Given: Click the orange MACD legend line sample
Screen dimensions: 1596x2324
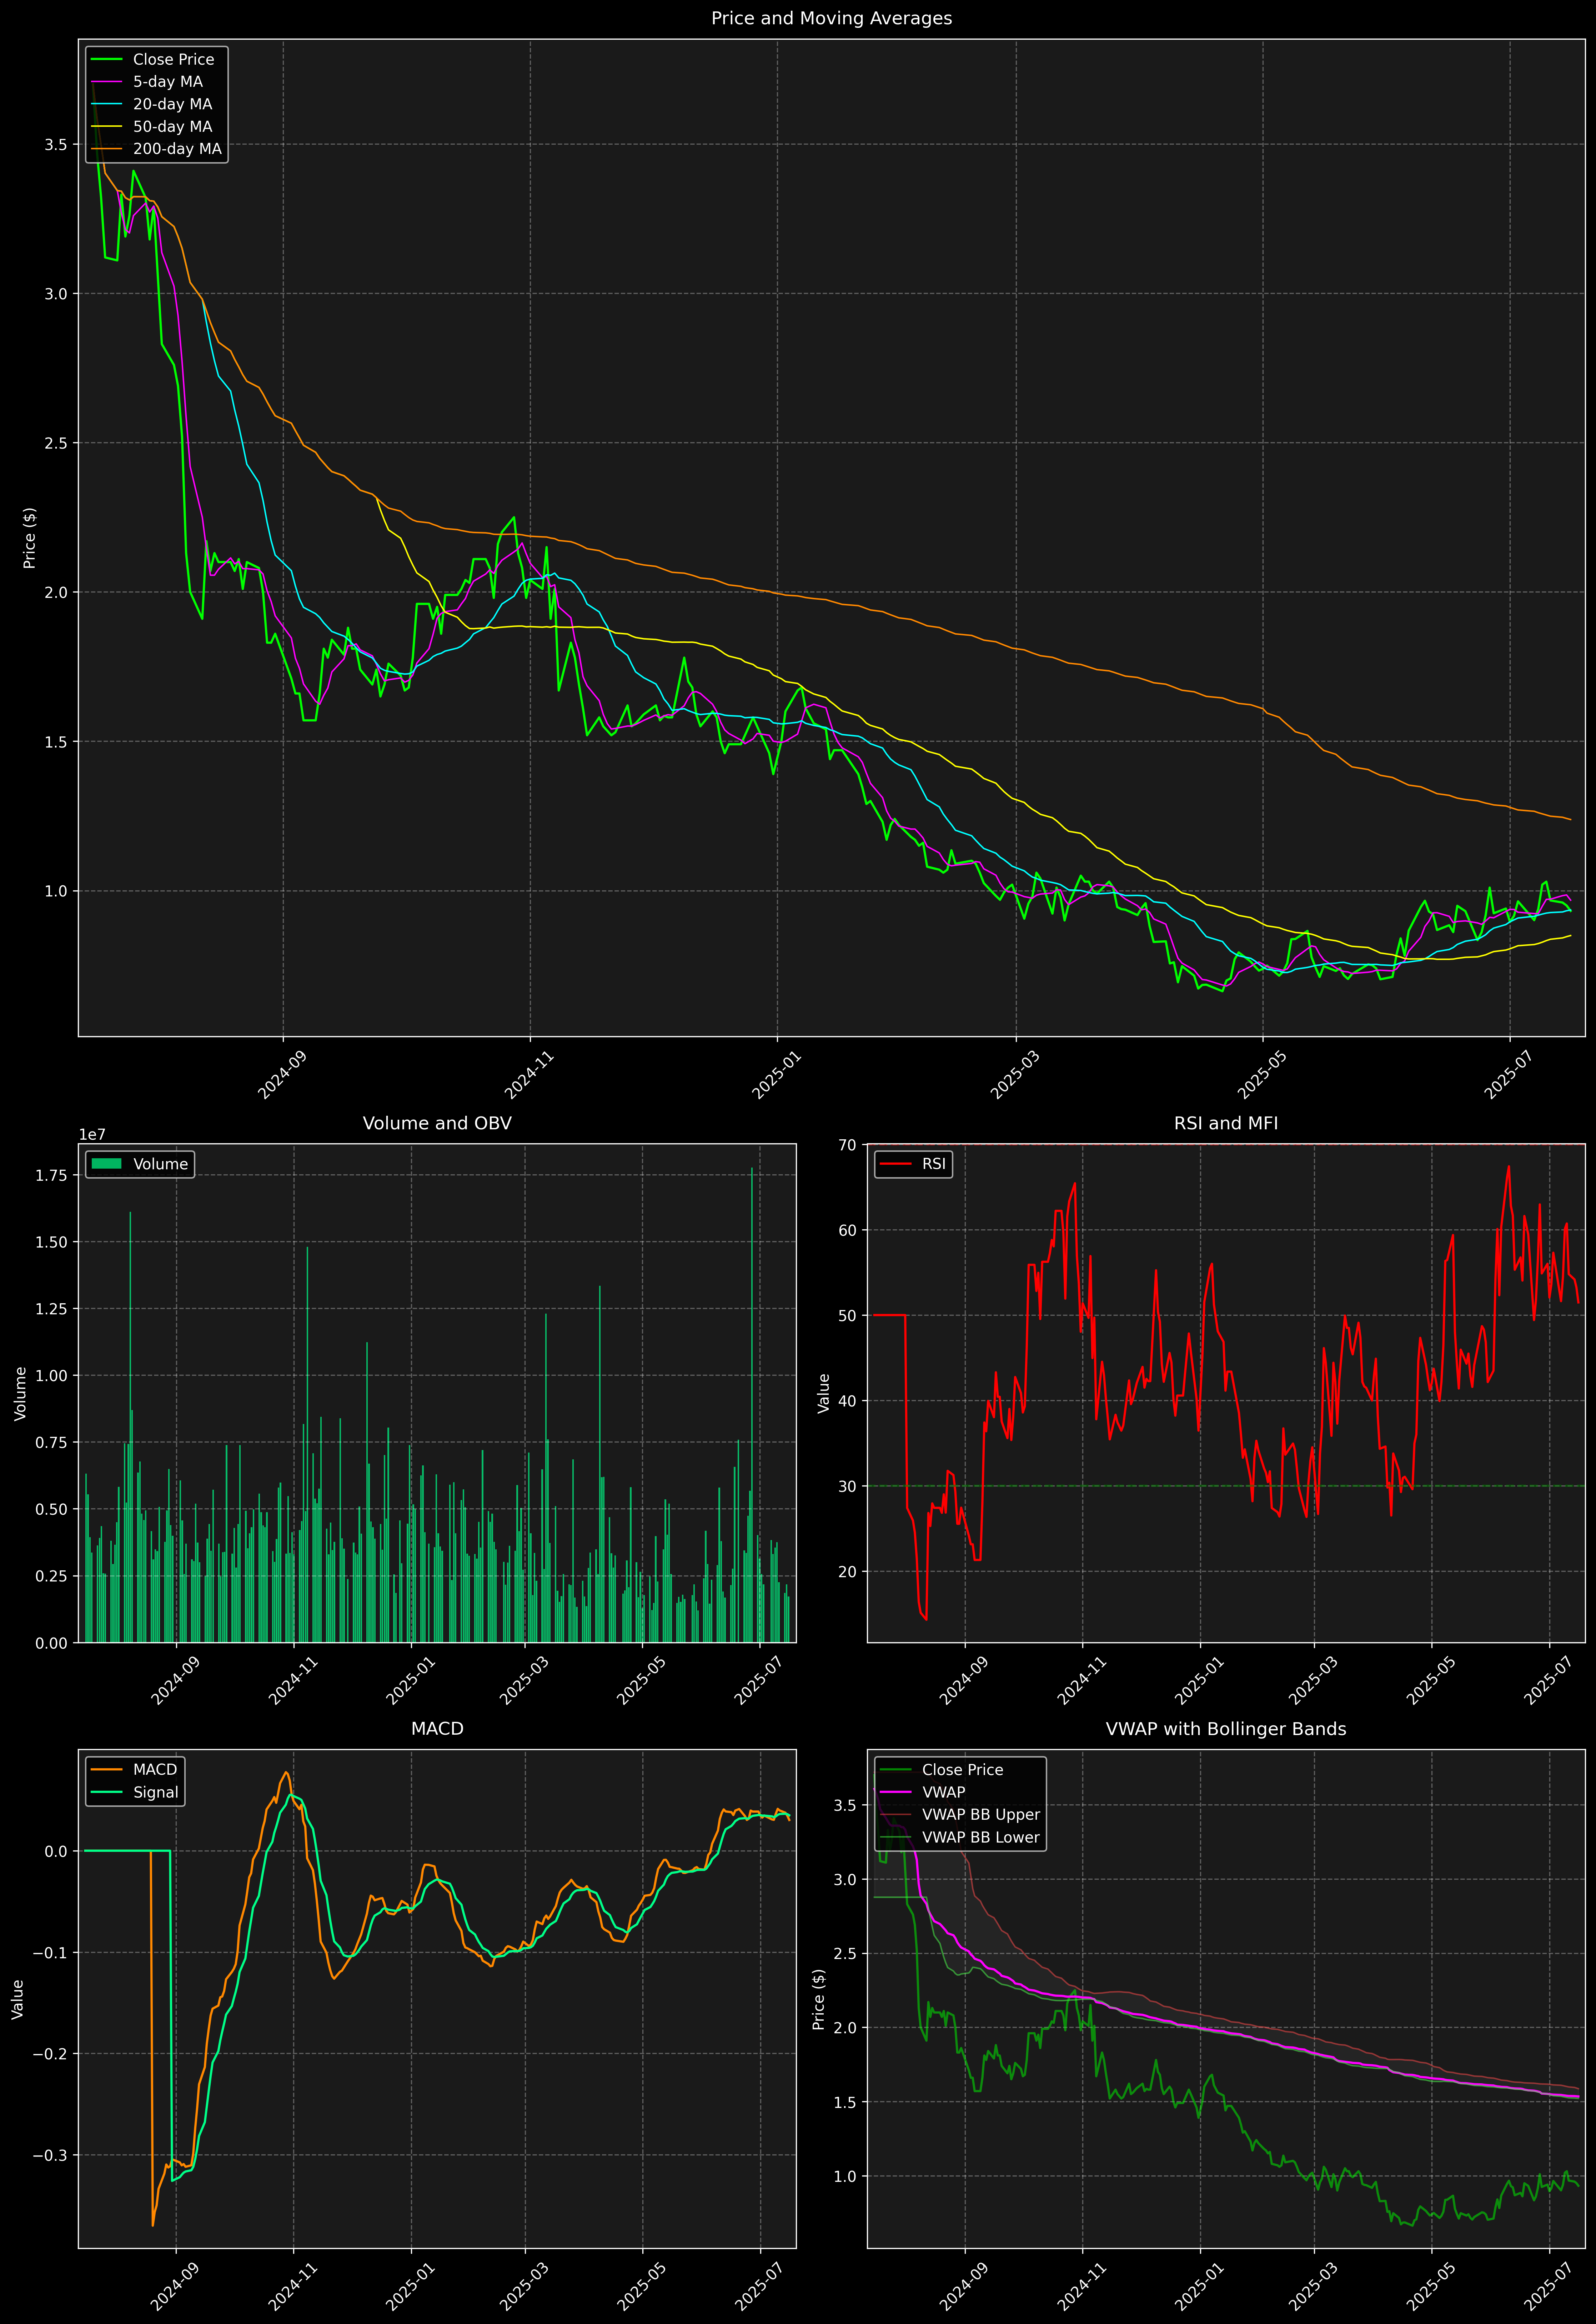Looking at the screenshot, I should (106, 1770).
